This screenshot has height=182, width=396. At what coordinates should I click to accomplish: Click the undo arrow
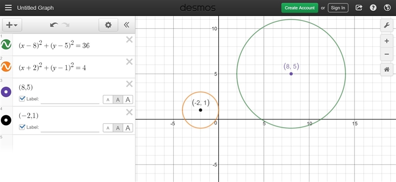click(54, 25)
